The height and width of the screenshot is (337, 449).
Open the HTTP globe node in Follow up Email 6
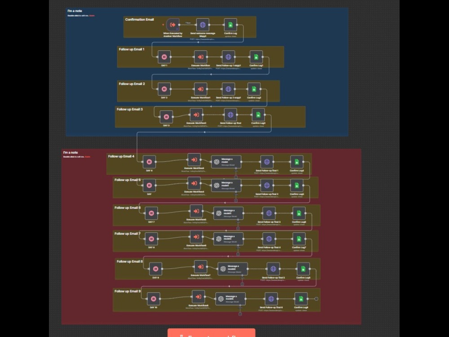click(x=269, y=213)
